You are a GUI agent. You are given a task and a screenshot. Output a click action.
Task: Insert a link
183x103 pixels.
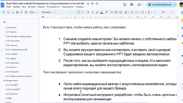click(x=112, y=12)
